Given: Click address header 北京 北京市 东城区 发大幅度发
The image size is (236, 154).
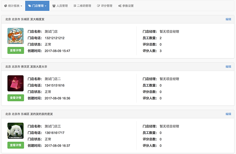Looking at the screenshot, I should [25, 19].
